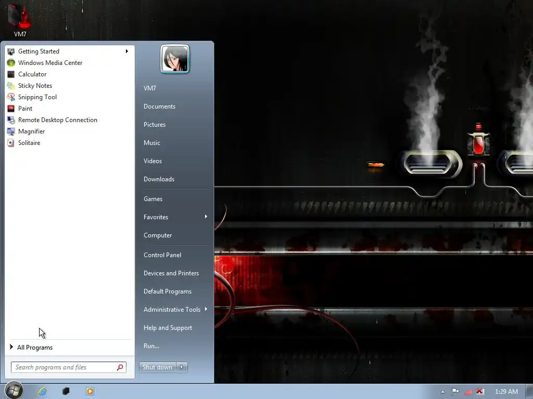
Task: Select the "Windows Media Center" label
Action: 50,63
